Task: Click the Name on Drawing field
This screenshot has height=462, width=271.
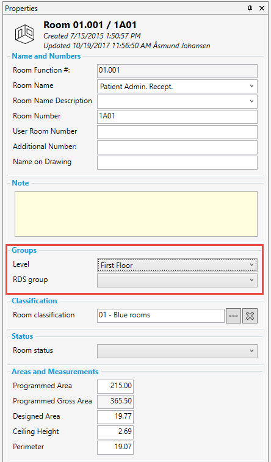Action: (x=177, y=162)
